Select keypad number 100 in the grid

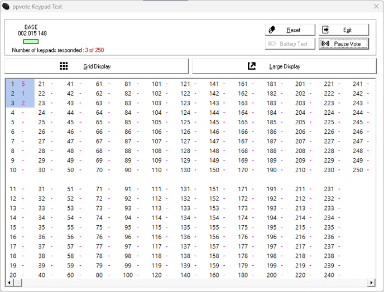pyautogui.click(x=128, y=275)
